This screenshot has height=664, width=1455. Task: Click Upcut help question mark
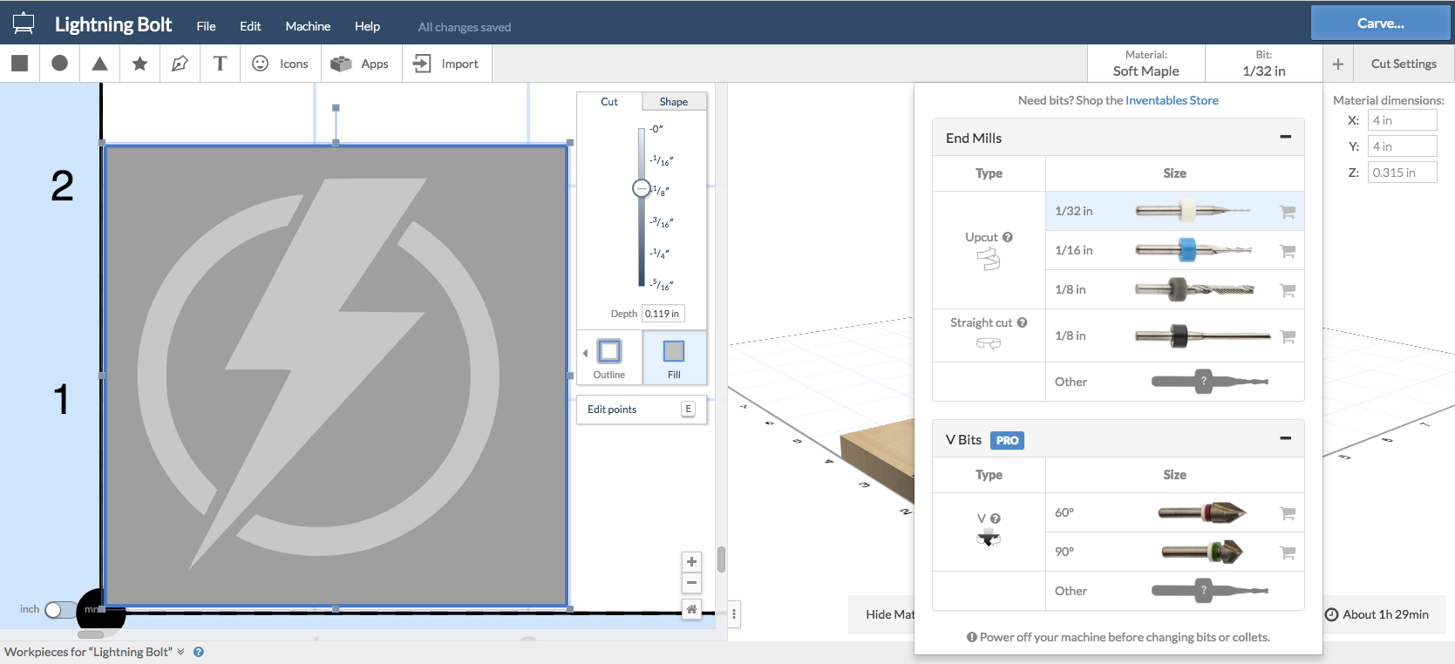(1008, 237)
